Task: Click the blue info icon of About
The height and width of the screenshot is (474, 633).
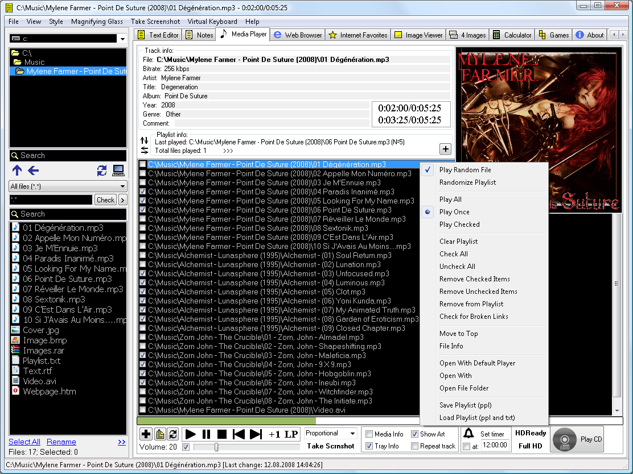Action: pyautogui.click(x=579, y=35)
